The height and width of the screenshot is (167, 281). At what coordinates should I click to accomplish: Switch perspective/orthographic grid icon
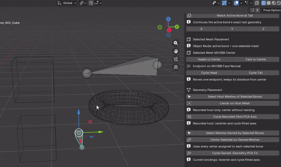(x=176, y=67)
